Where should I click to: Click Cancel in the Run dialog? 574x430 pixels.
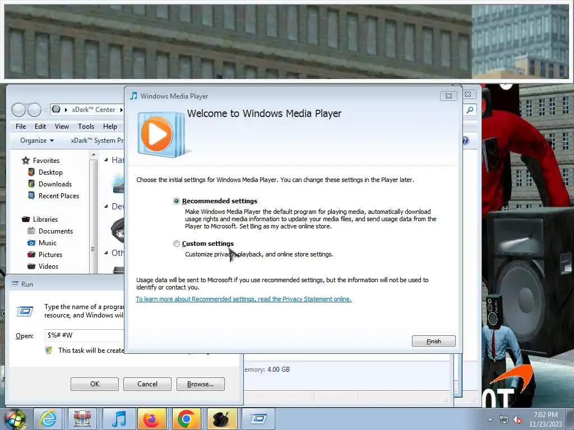[x=147, y=384]
